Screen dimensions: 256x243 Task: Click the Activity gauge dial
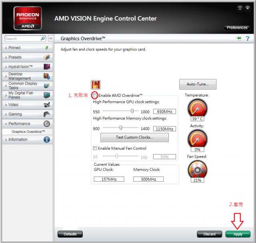[x=197, y=139]
